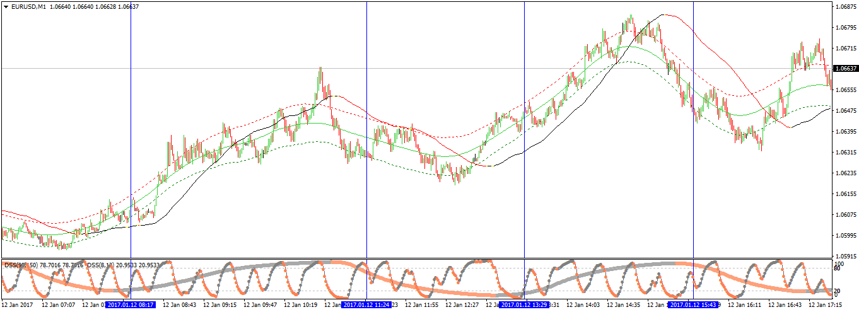Click the 12 Jan 16:11 time label
Screen dimensions: 859x312
click(x=744, y=305)
